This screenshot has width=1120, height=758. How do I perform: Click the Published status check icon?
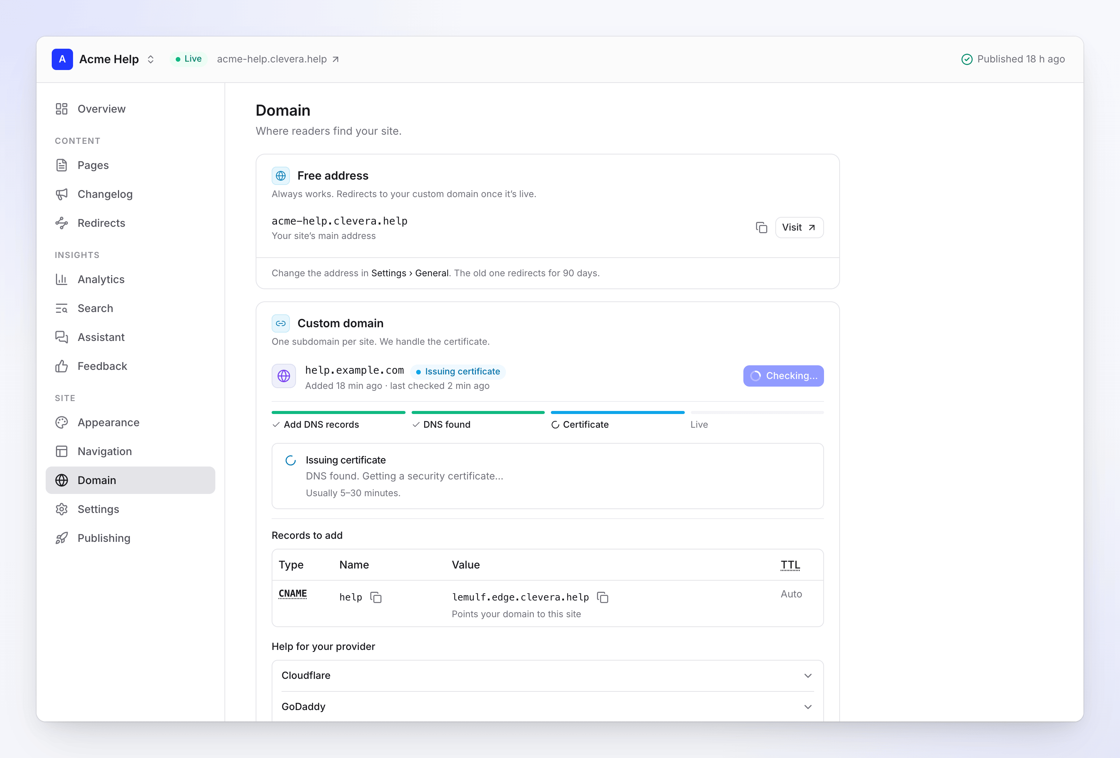click(x=967, y=59)
